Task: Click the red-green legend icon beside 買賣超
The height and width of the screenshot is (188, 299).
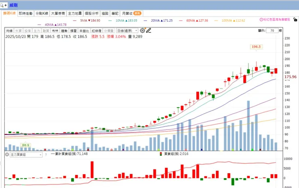Action: pyautogui.click(x=161, y=154)
